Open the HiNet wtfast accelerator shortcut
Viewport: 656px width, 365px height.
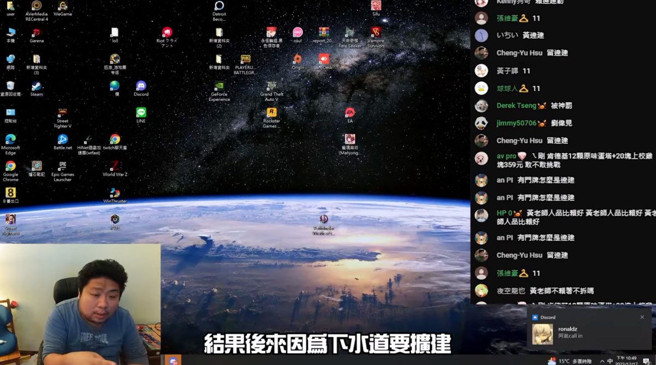coord(89,145)
